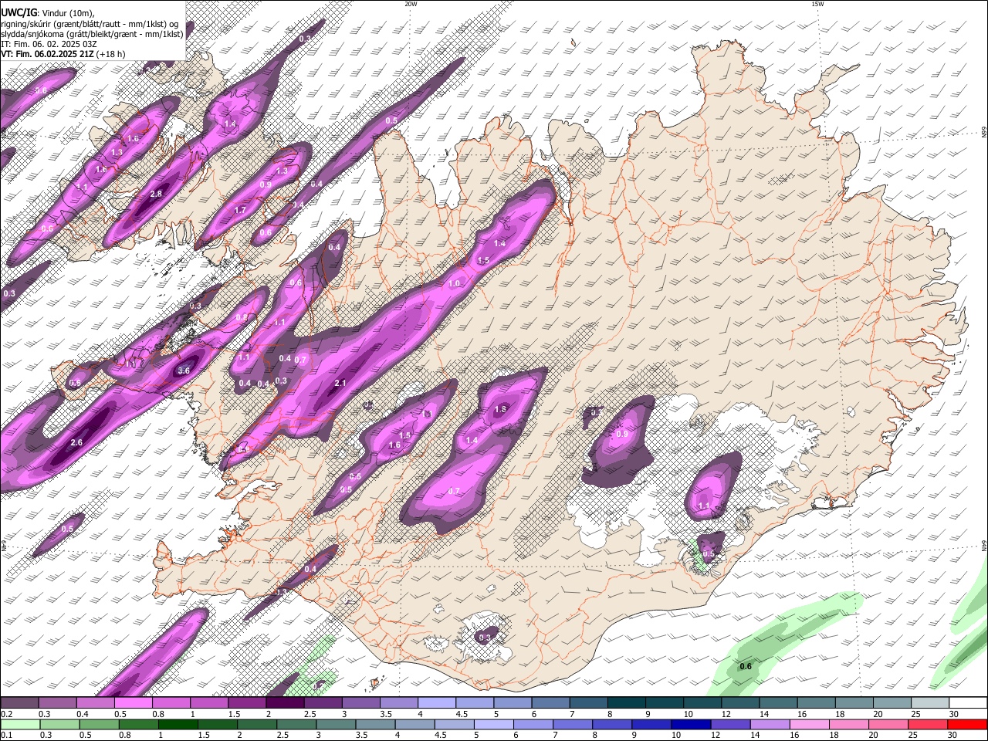Click the '0.6' value in the green offshore band
The width and height of the screenshot is (988, 741).
746,666
